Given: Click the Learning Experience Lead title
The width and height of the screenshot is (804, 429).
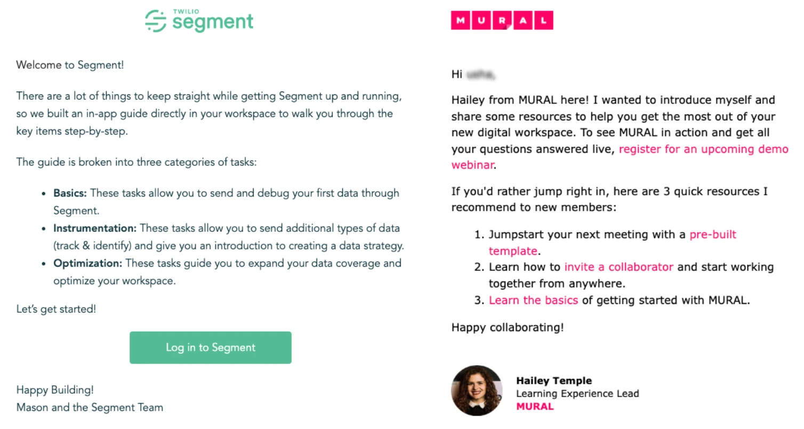Looking at the screenshot, I should [577, 394].
